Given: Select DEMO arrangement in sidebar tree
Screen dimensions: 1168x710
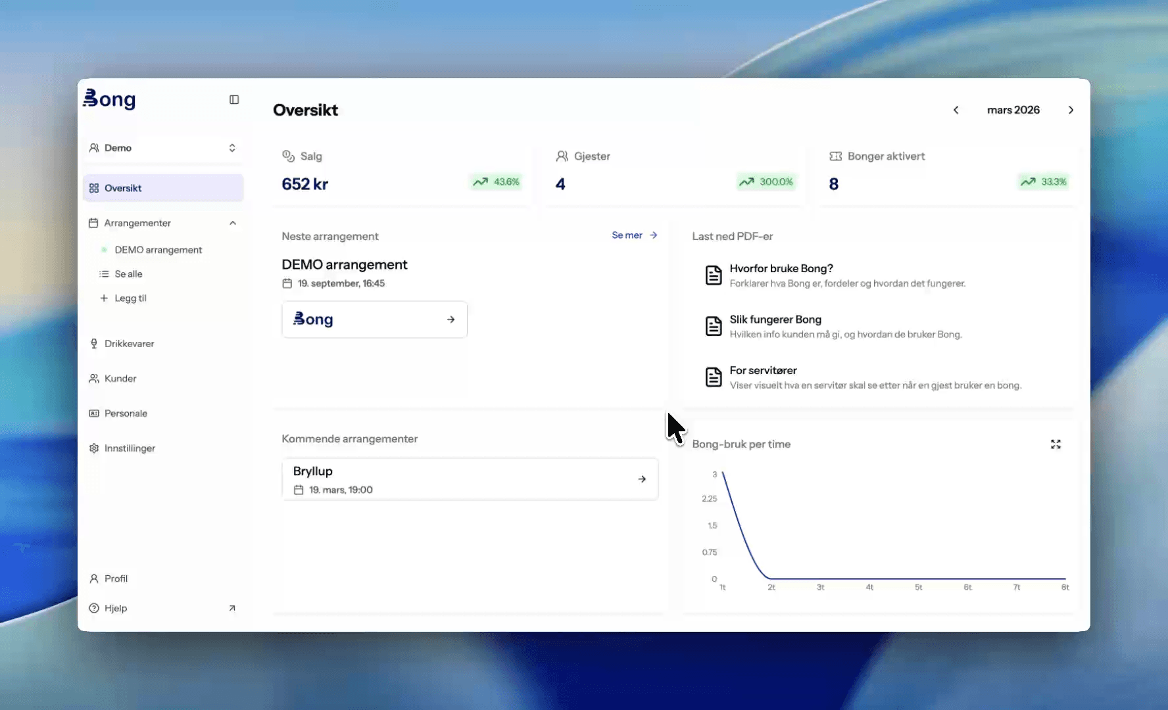Looking at the screenshot, I should (158, 250).
